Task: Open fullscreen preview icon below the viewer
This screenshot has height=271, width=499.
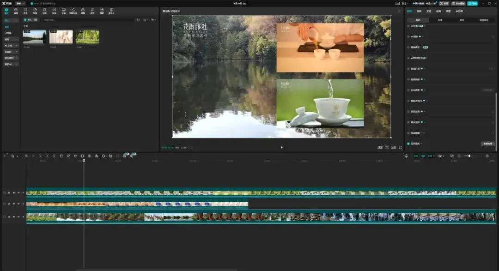Action: coord(401,147)
